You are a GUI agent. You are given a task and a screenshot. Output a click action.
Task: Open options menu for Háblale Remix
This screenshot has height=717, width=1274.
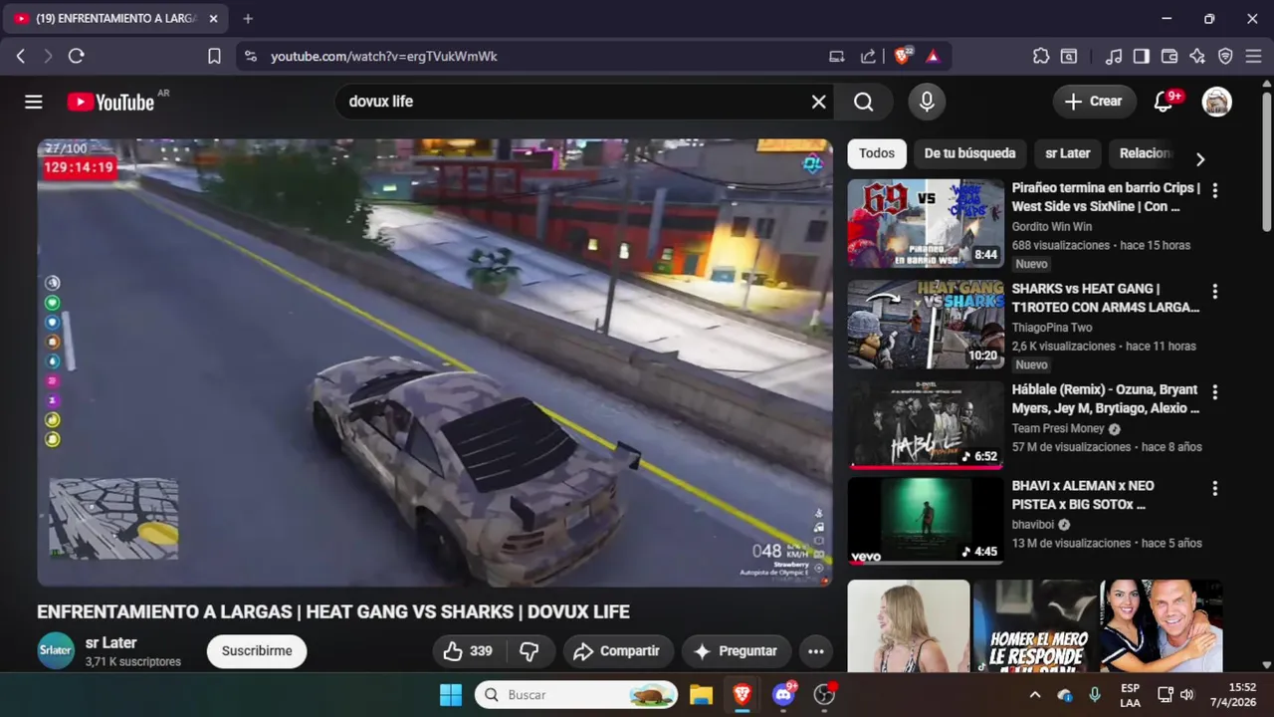[1214, 392]
